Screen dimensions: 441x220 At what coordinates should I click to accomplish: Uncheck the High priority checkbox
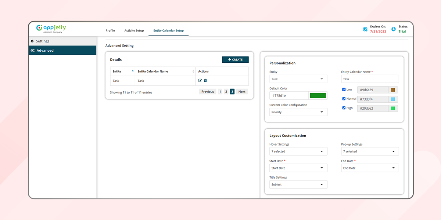click(x=344, y=108)
